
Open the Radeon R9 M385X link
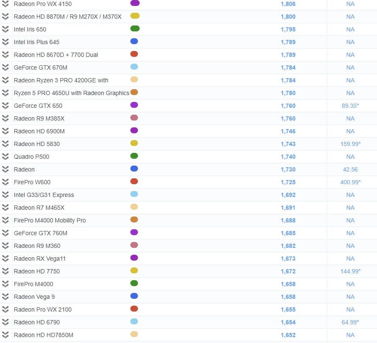pos(39,118)
